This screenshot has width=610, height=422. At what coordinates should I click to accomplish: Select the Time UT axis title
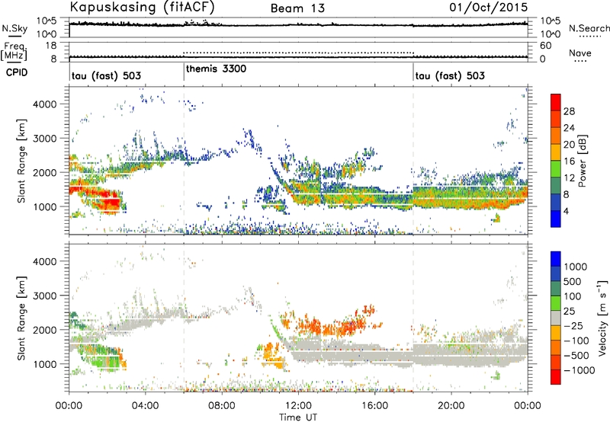click(x=298, y=417)
